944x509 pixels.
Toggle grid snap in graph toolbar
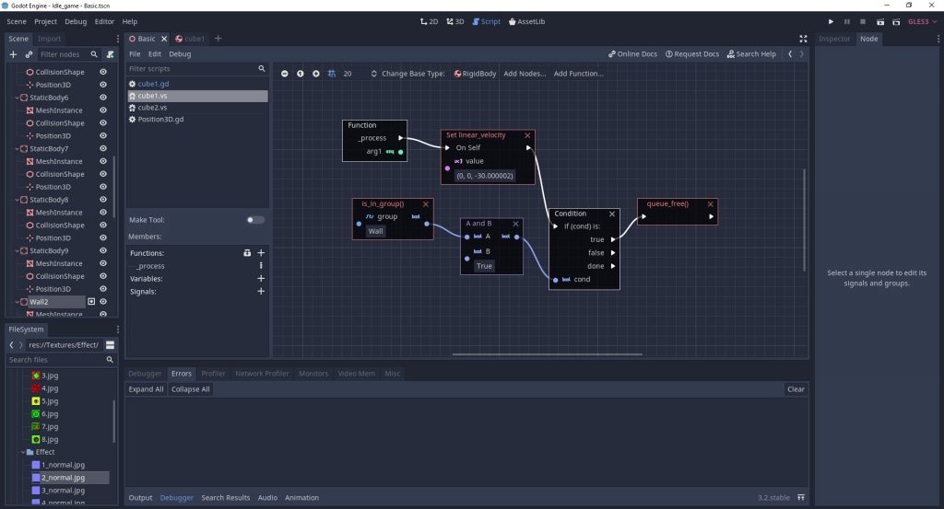(x=331, y=74)
